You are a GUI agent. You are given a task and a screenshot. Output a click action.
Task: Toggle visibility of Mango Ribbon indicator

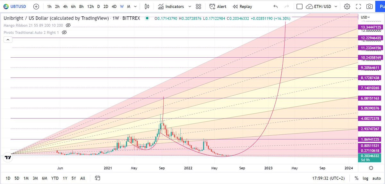pos(68,25)
